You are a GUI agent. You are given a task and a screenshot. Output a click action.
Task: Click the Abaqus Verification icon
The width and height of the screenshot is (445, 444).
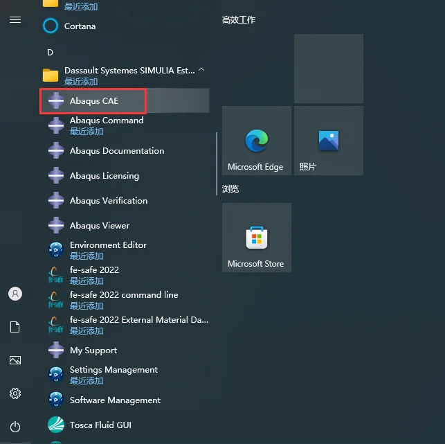[56, 201]
